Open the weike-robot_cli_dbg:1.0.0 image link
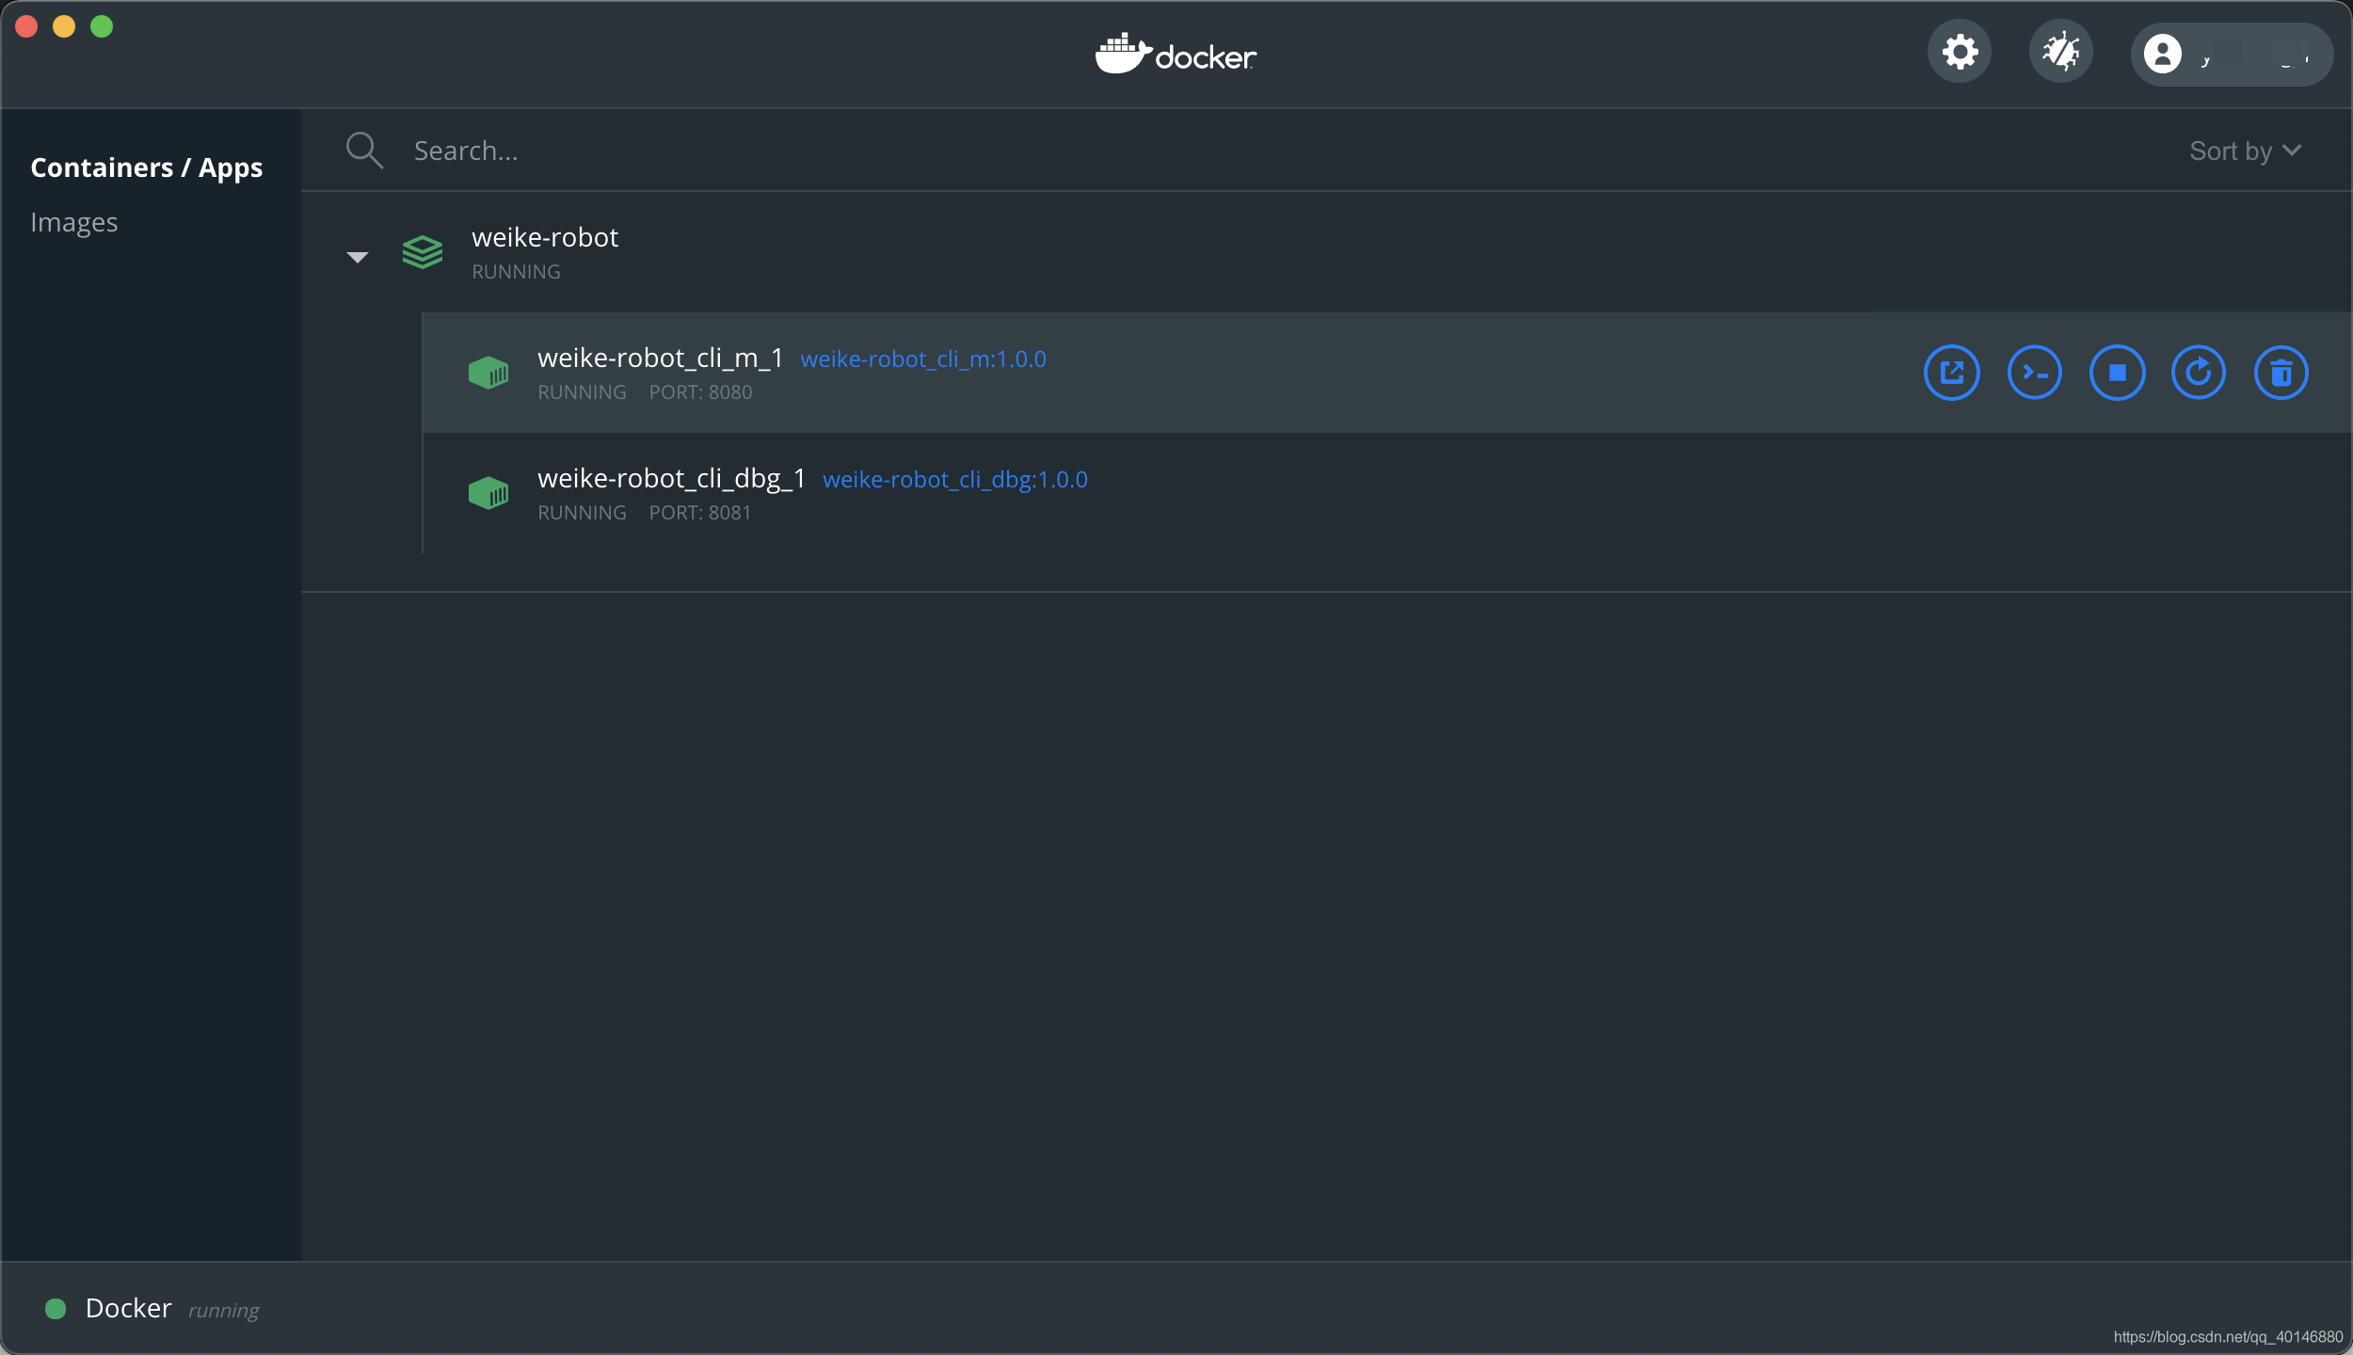This screenshot has width=2353, height=1355. point(954,480)
